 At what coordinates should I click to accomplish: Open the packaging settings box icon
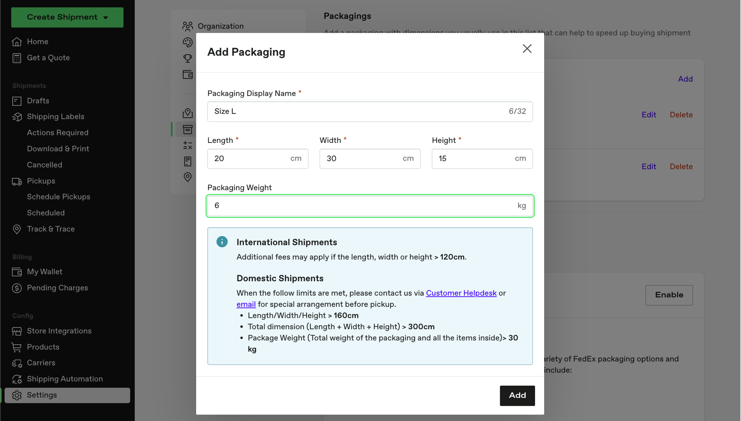point(187,130)
